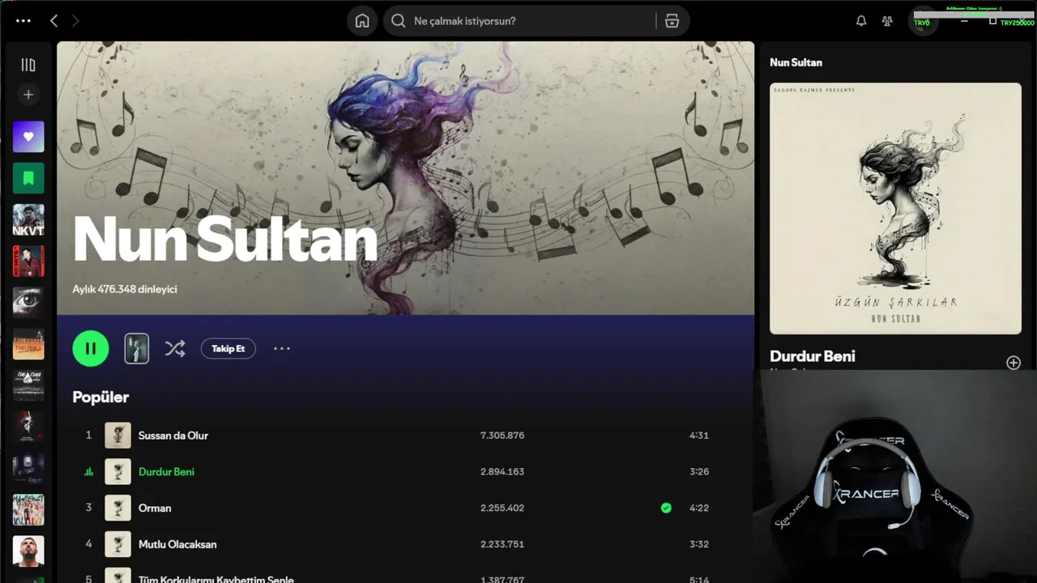Image resolution: width=1037 pixels, height=583 pixels.
Task: Open Liked Songs heart playlist
Action: 28,137
